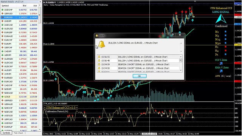Click the M5 timeframe blue indicator square
The image size is (242, 136).
(x=225, y=36)
